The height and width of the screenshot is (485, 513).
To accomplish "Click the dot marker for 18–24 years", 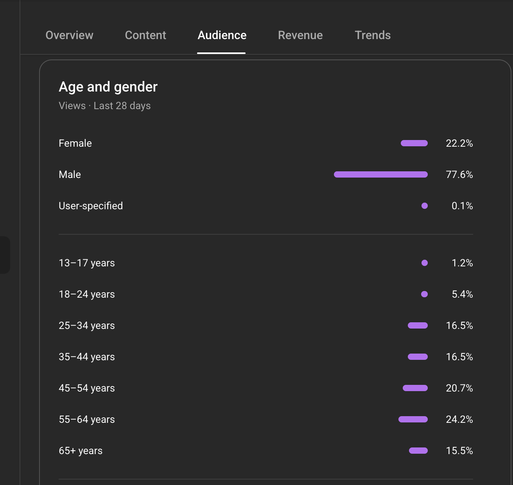I will point(424,294).
